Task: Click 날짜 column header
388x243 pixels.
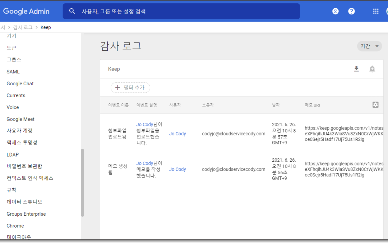Action: point(276,105)
